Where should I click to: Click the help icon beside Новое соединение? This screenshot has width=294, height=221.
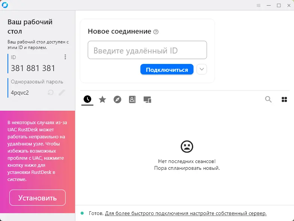[x=156, y=32]
